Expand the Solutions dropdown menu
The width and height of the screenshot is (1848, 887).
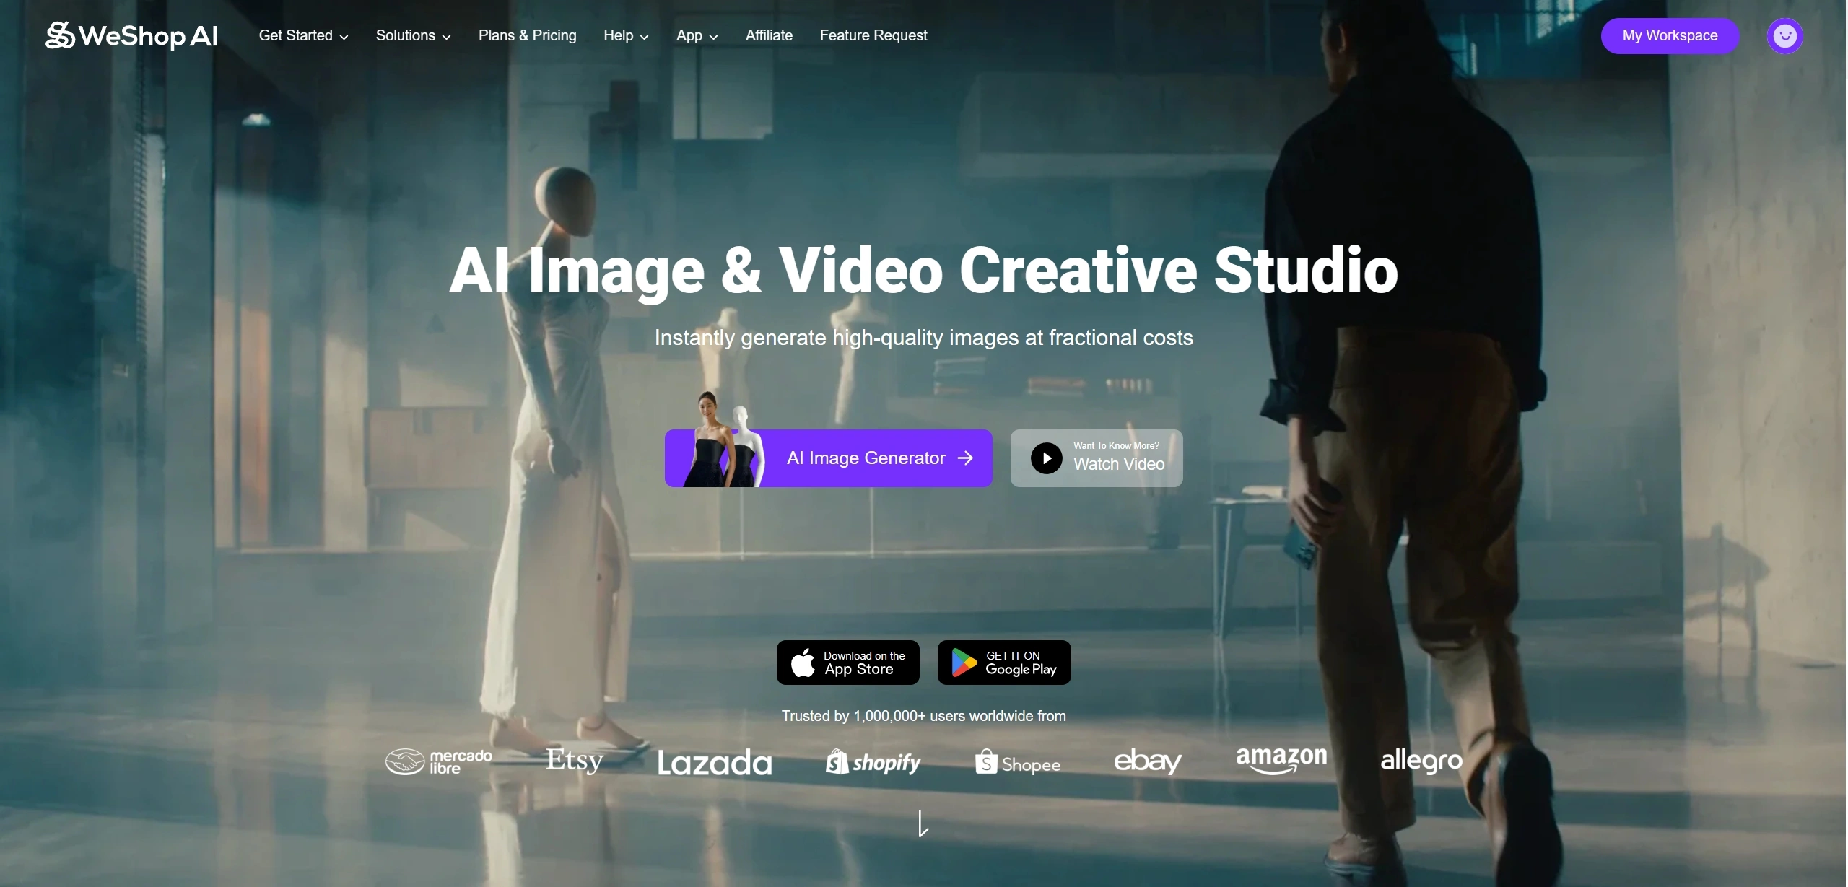[413, 35]
